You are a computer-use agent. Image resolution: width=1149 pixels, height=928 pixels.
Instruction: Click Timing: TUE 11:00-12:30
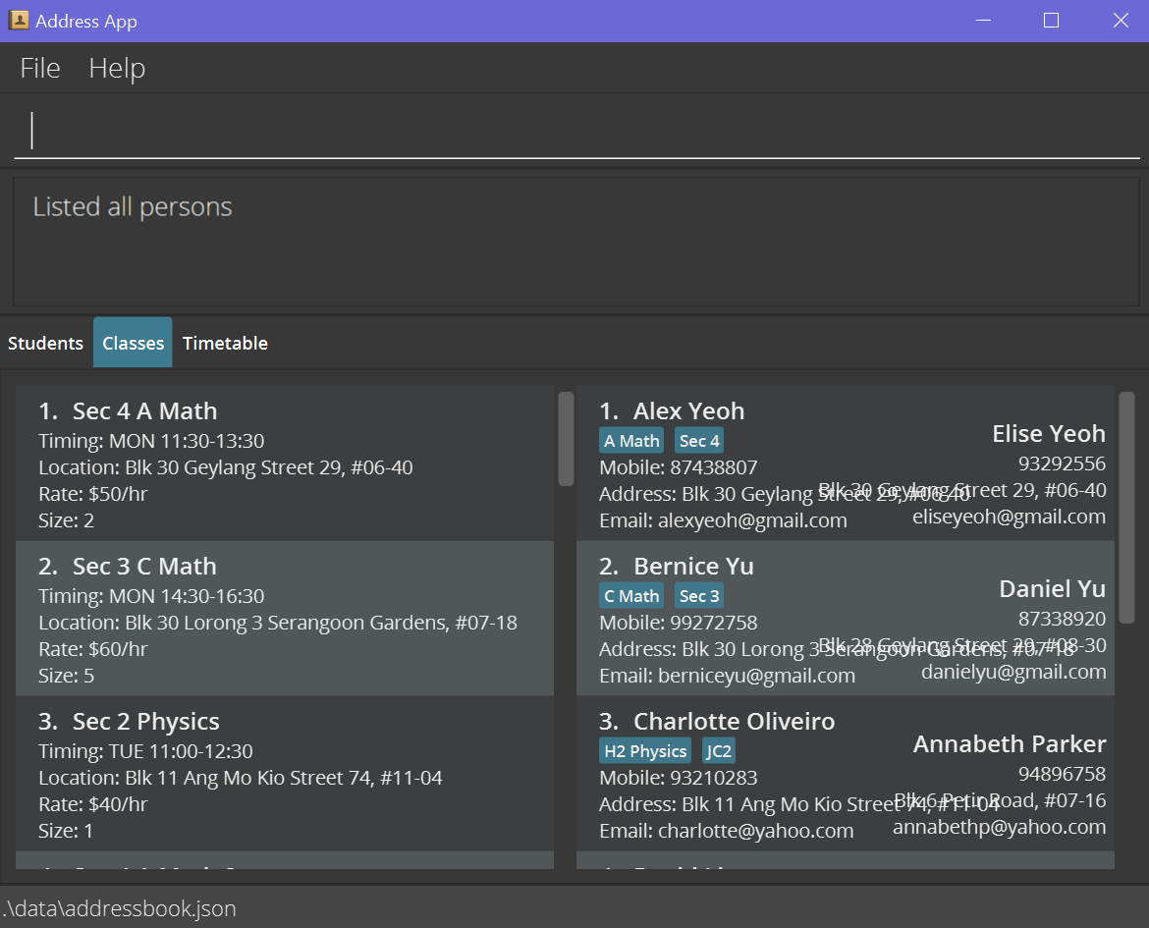145,751
